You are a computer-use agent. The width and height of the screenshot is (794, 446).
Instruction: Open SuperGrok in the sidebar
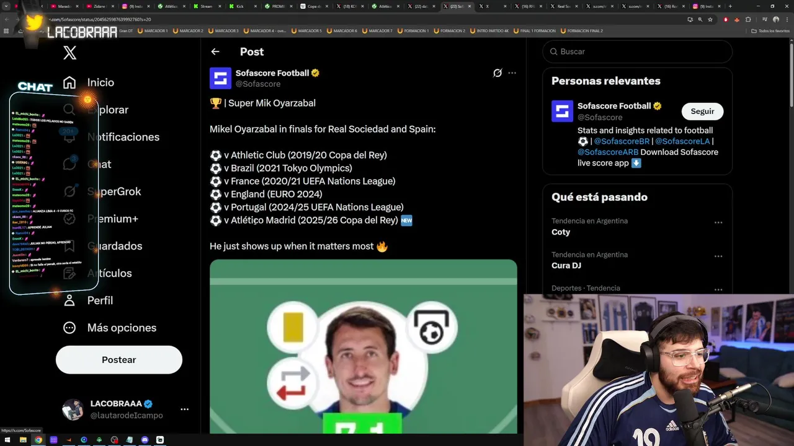pos(114,191)
